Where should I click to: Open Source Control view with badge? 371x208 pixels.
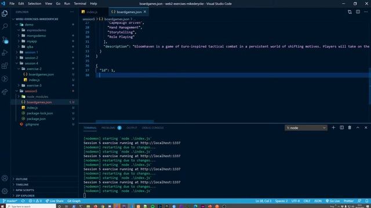click(5, 40)
